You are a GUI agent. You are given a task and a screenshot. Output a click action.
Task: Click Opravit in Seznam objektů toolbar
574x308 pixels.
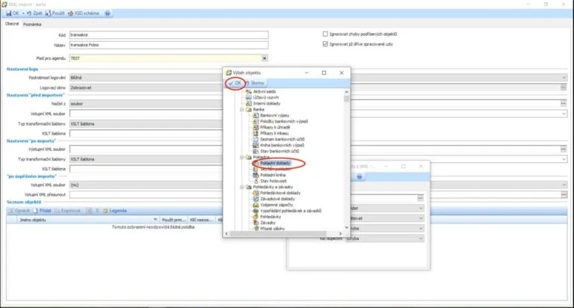[x=19, y=211]
